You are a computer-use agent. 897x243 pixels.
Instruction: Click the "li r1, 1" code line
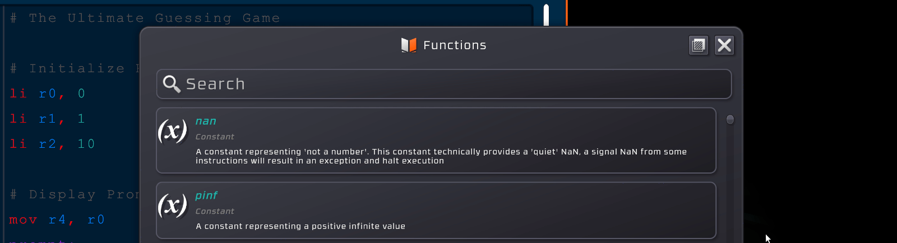48,119
